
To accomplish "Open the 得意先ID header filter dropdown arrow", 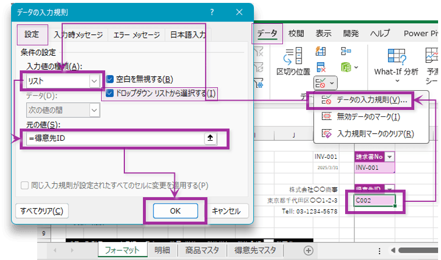I will [389, 188].
